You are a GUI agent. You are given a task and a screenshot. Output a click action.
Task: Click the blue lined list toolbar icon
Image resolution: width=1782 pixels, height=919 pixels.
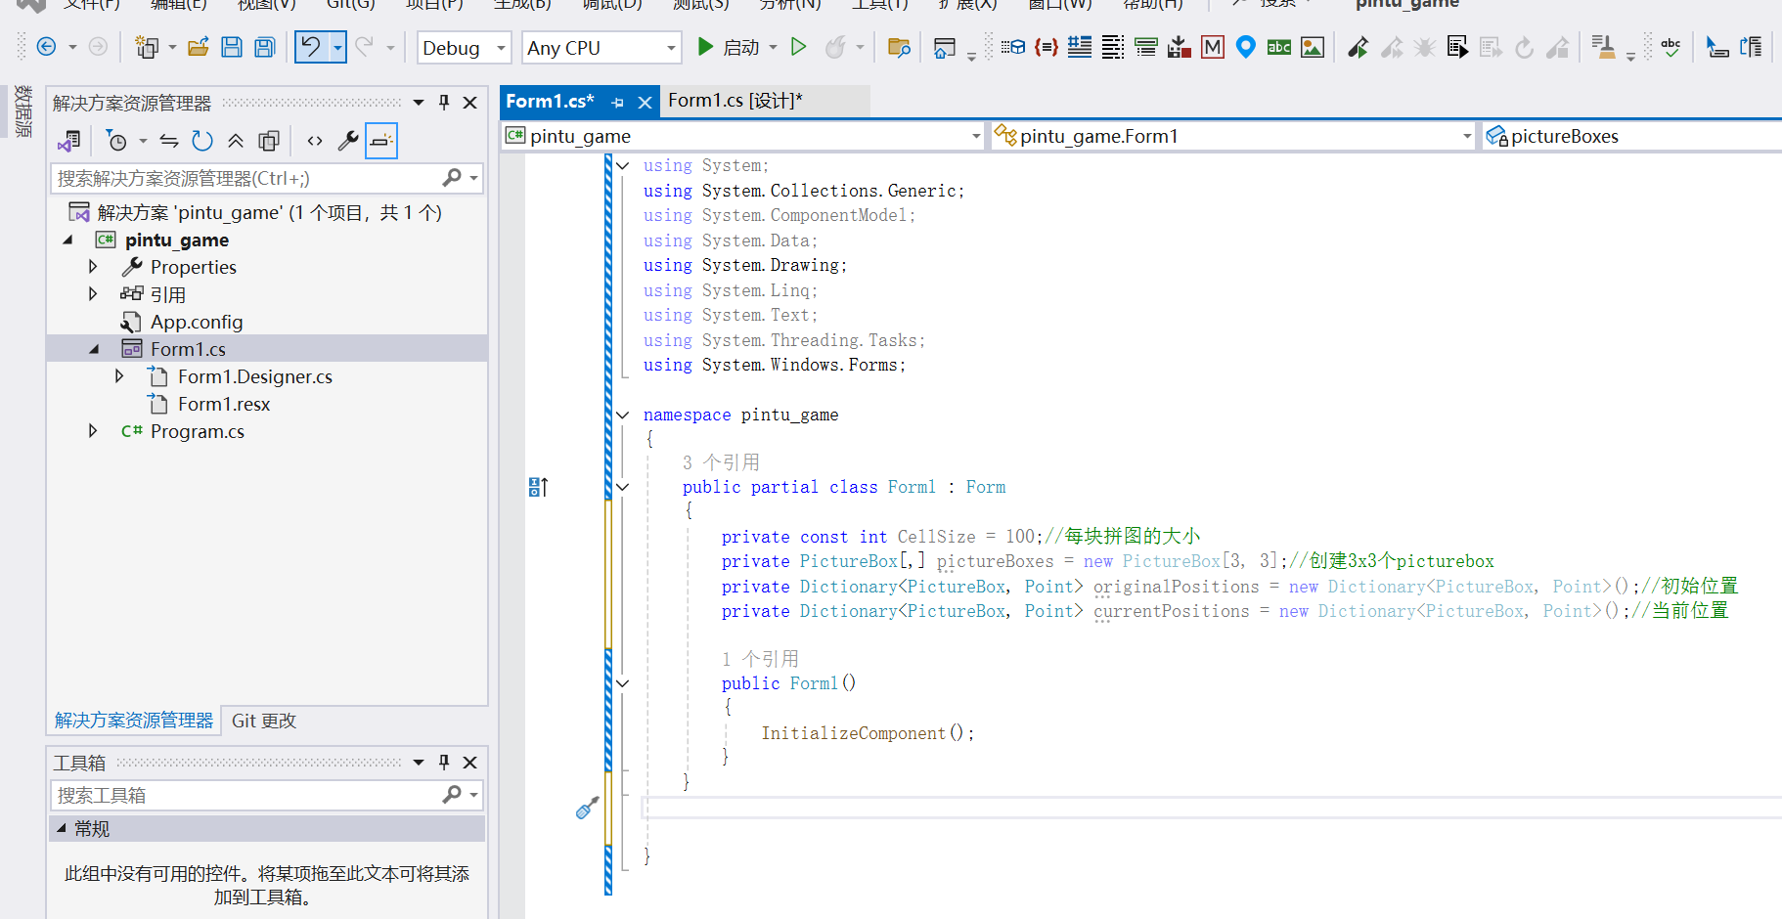click(1080, 47)
